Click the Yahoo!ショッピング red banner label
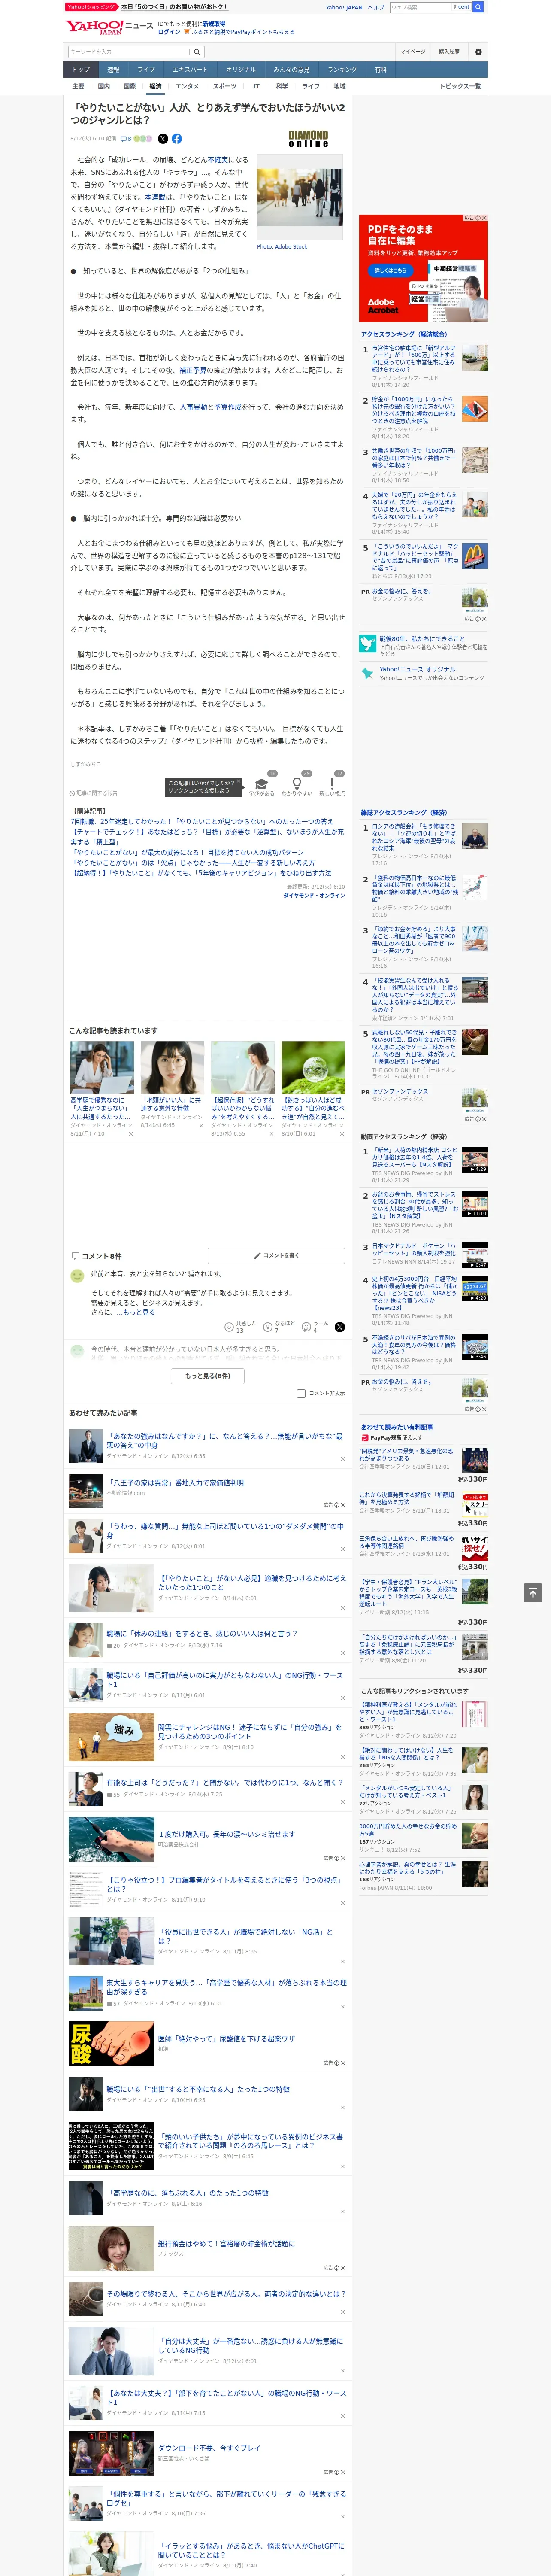 (x=91, y=7)
